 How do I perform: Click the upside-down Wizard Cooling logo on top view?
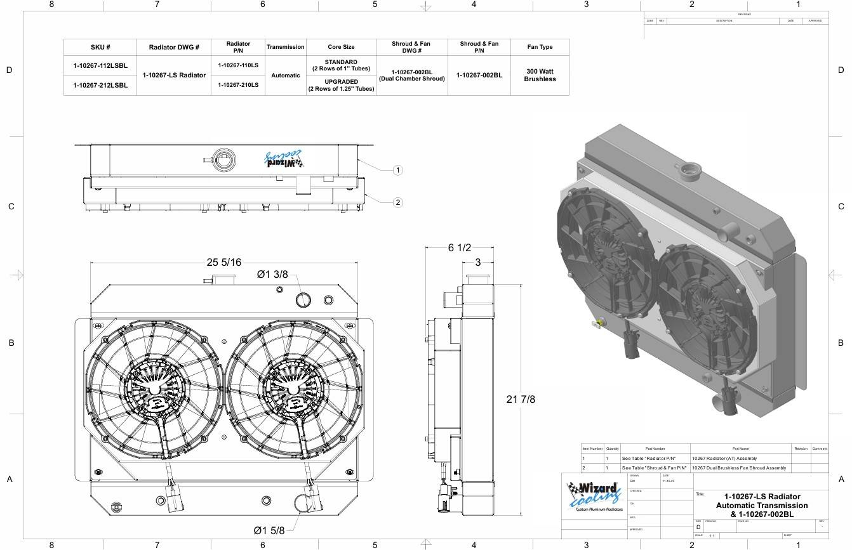click(x=284, y=159)
